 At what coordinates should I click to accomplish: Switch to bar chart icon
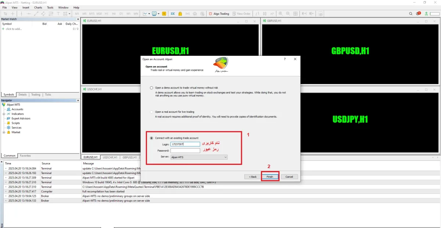257,14
